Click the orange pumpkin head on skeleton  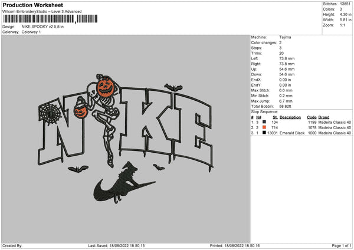(105, 87)
